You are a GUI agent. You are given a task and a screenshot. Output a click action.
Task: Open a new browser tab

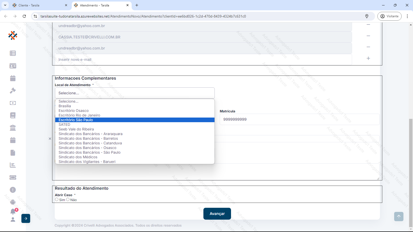tap(137, 5)
